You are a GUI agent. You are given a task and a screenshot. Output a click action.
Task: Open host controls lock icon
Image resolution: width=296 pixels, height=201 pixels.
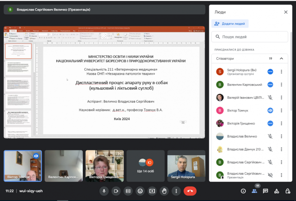[288, 191]
